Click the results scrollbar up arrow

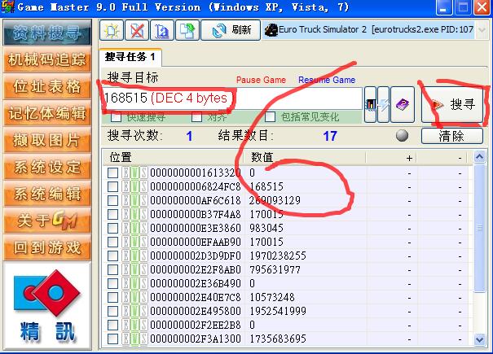(479, 157)
